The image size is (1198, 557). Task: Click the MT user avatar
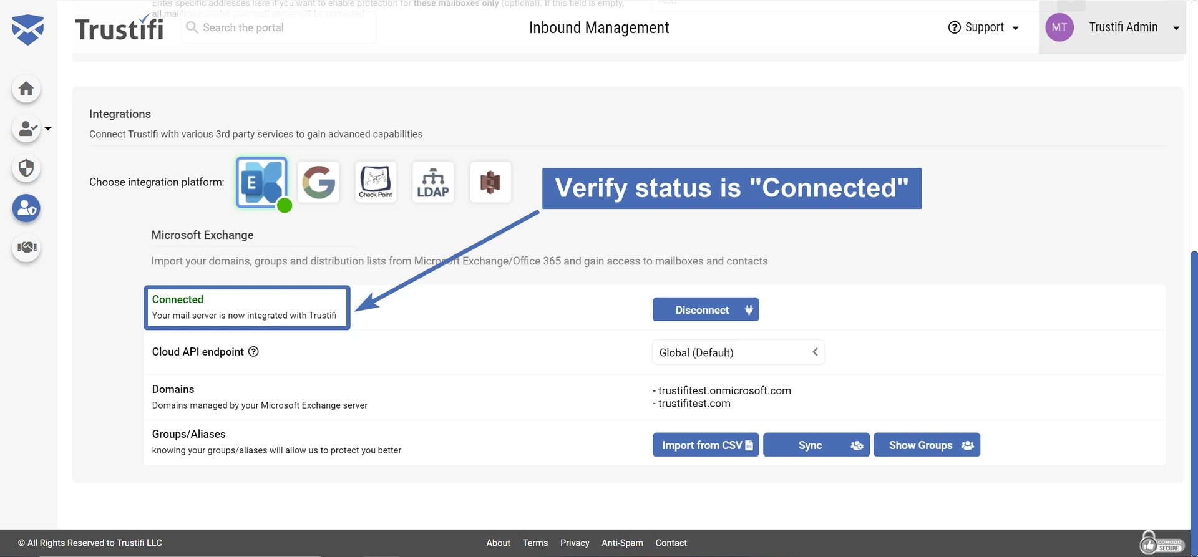tap(1059, 27)
